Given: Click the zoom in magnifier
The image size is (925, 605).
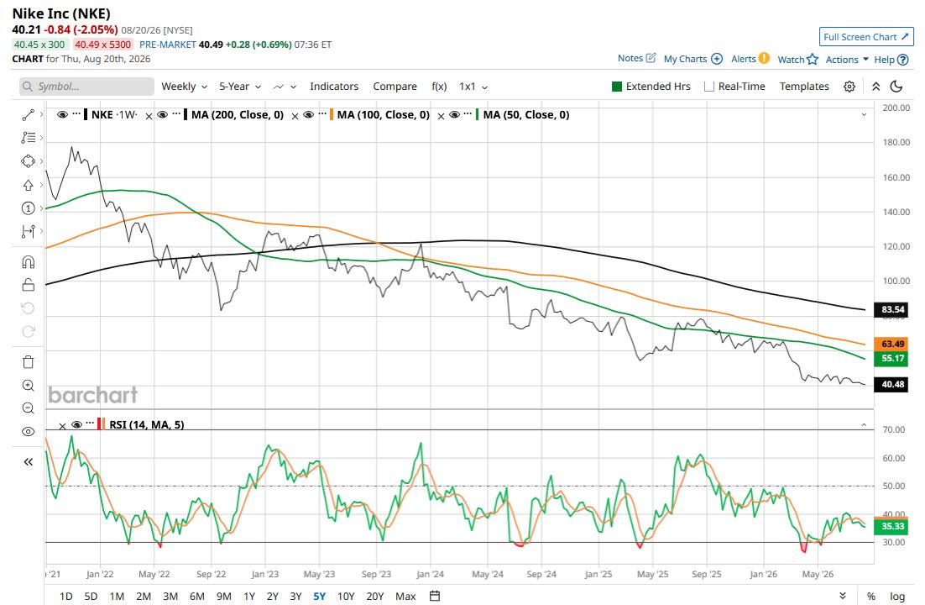Looking at the screenshot, I should point(28,385).
